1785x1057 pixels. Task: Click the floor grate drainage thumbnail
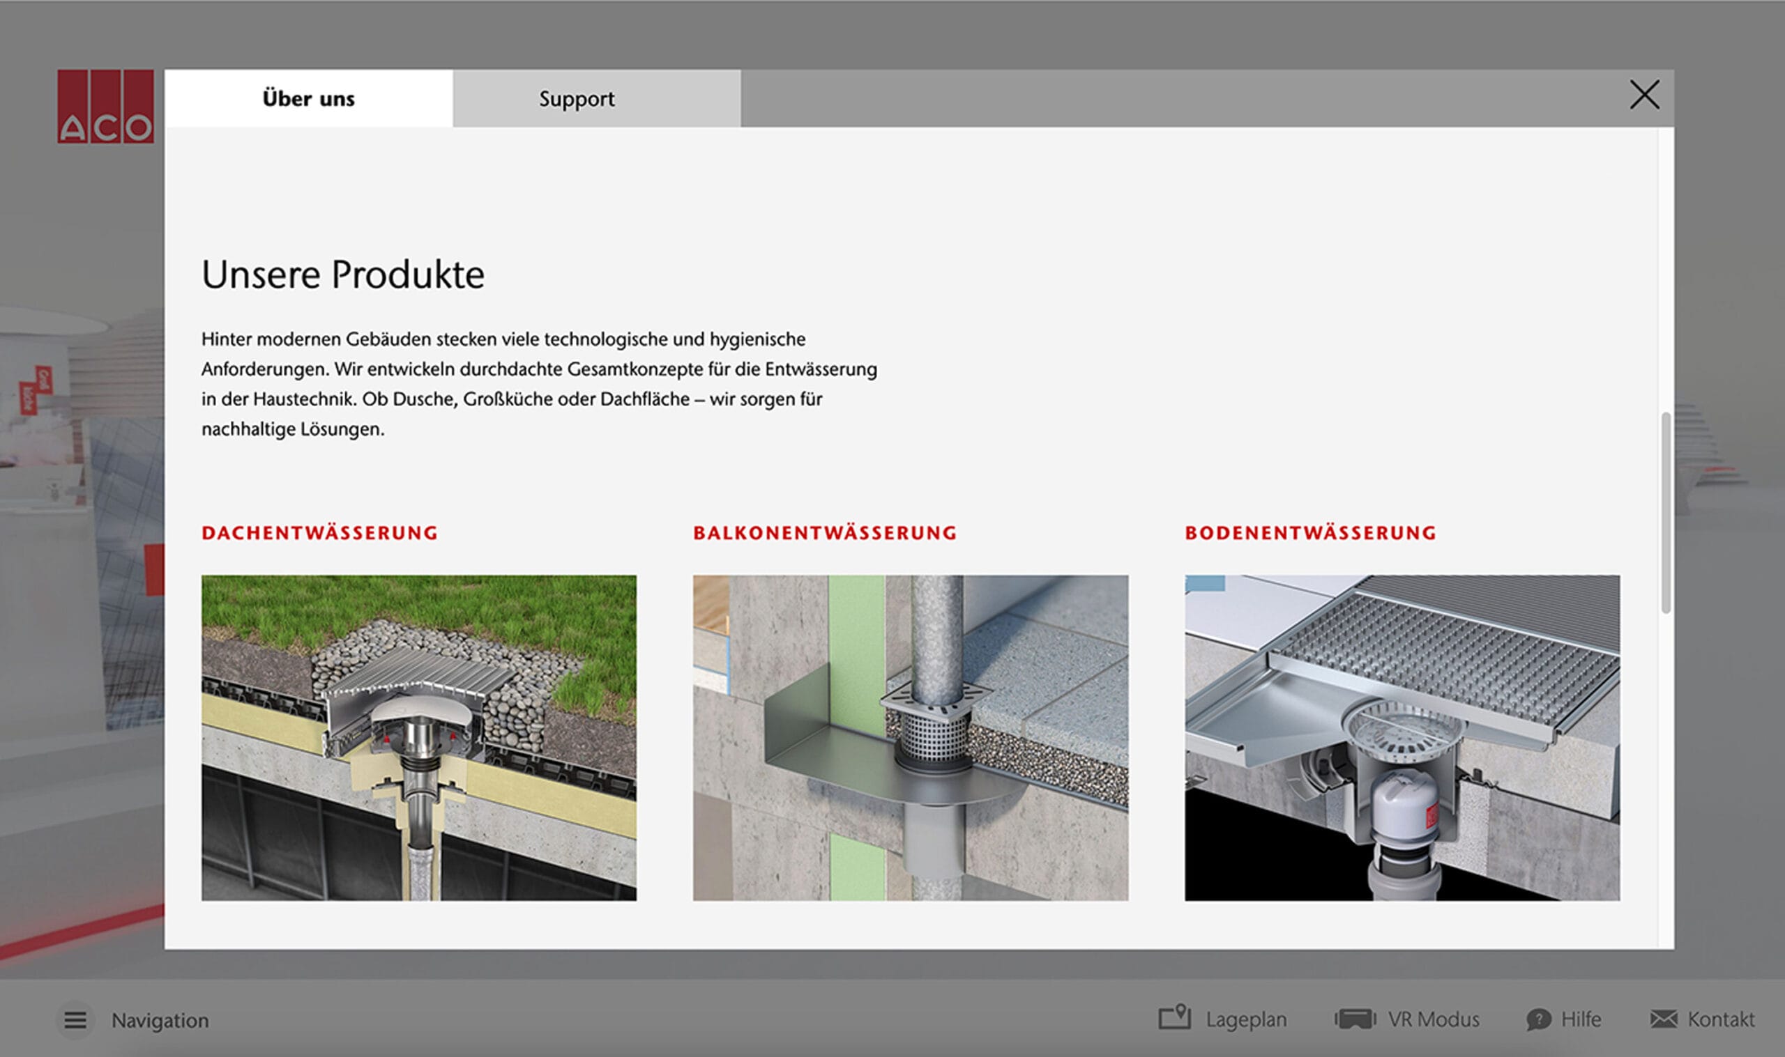tap(1402, 738)
